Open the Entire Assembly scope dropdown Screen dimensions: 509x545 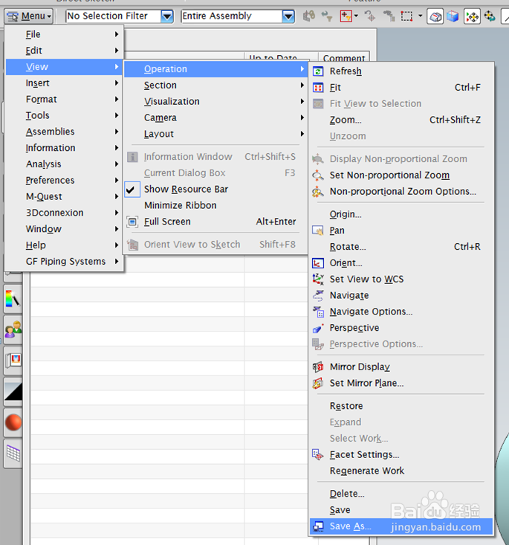pyautogui.click(x=288, y=16)
